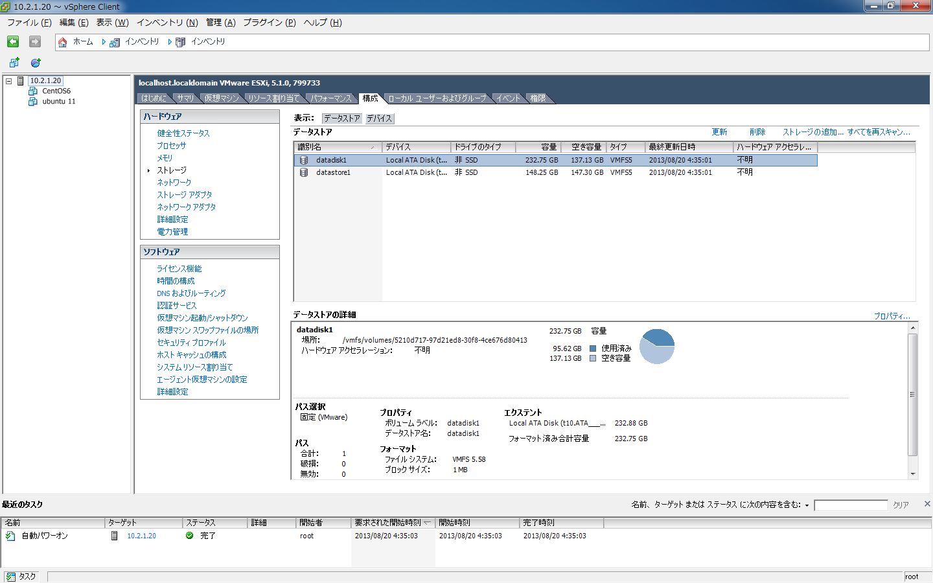Select the ubuntu 11 virtual machine icon
The height and width of the screenshot is (583, 933).
(33, 102)
